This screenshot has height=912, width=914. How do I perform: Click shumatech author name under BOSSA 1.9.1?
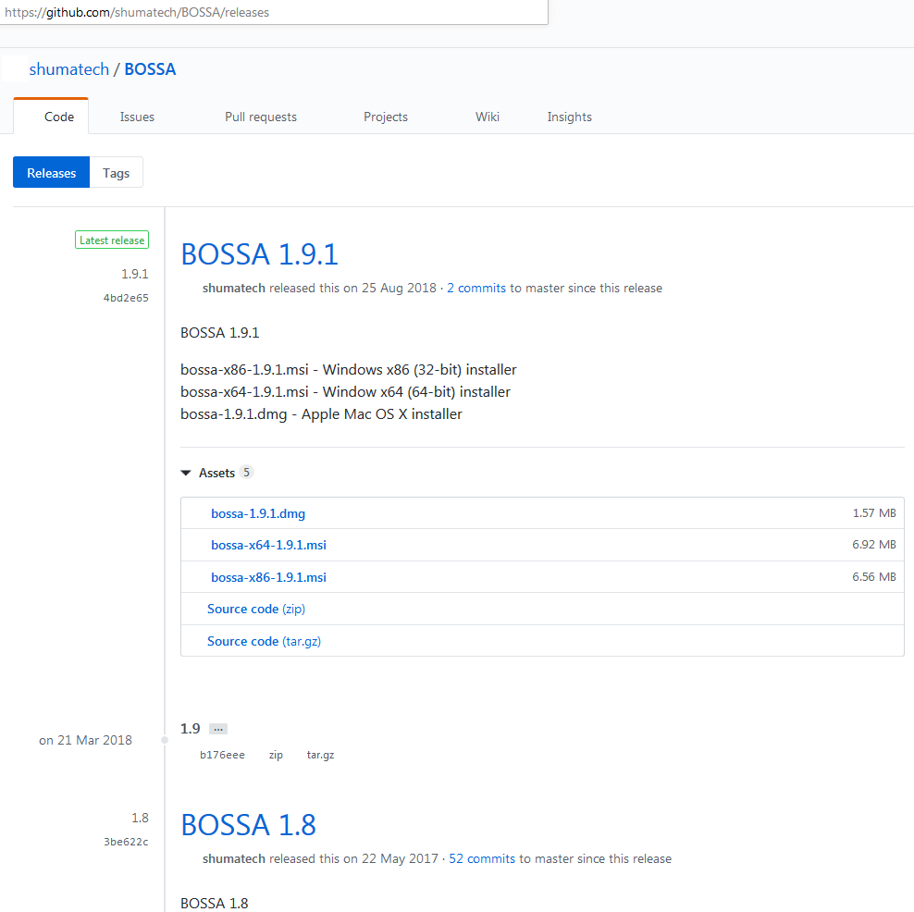click(x=234, y=288)
